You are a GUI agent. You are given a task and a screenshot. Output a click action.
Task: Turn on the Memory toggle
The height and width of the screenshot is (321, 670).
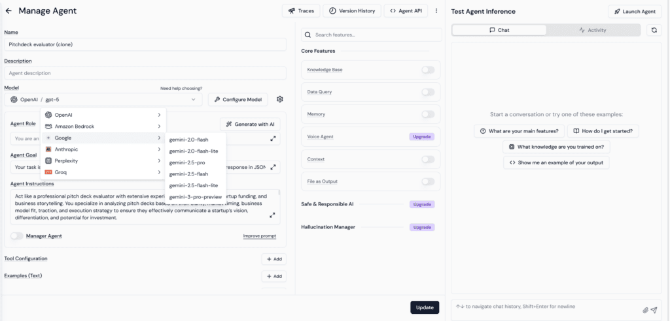click(x=428, y=114)
